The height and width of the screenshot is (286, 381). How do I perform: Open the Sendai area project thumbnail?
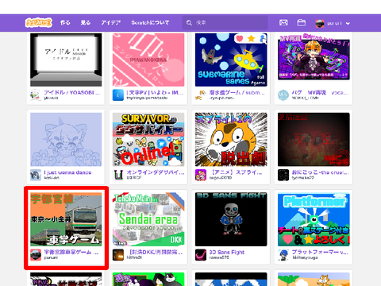[x=148, y=219]
